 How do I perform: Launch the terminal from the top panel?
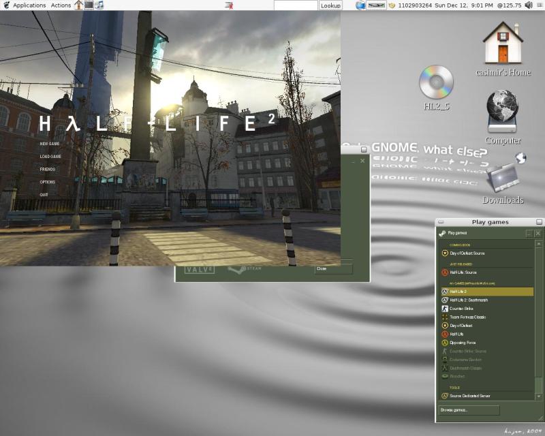click(x=89, y=5)
